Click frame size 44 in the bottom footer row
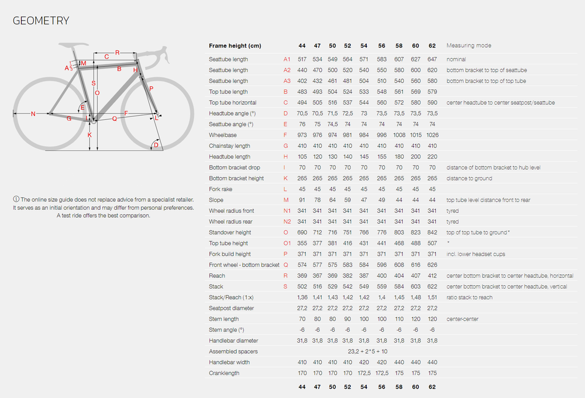 [302, 387]
